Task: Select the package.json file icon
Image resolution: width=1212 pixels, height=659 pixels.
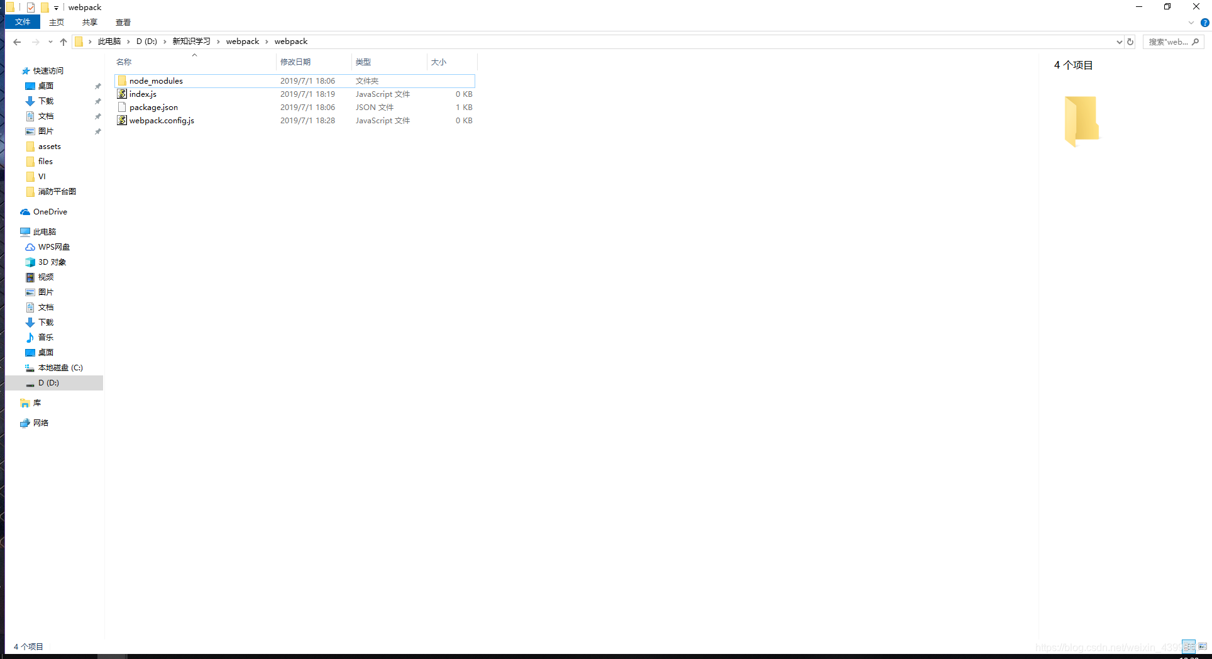Action: pyautogui.click(x=122, y=107)
